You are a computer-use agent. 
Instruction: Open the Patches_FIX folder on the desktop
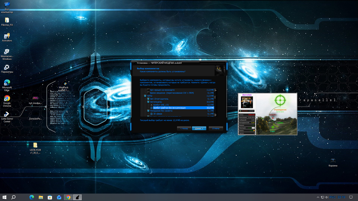[7, 20]
